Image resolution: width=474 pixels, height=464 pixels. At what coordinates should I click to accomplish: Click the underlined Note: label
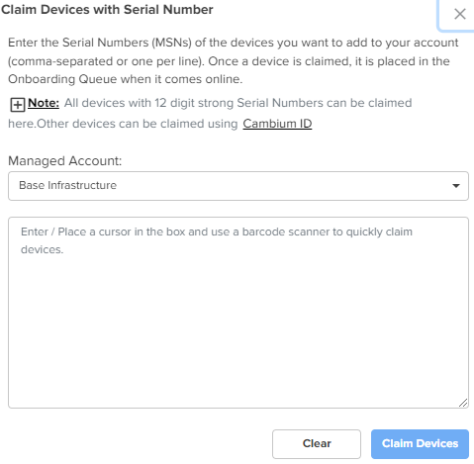(44, 103)
